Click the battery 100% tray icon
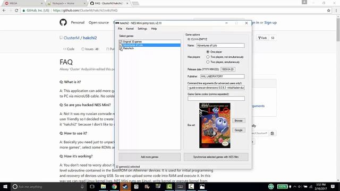The image size is (340, 191). 282,186
